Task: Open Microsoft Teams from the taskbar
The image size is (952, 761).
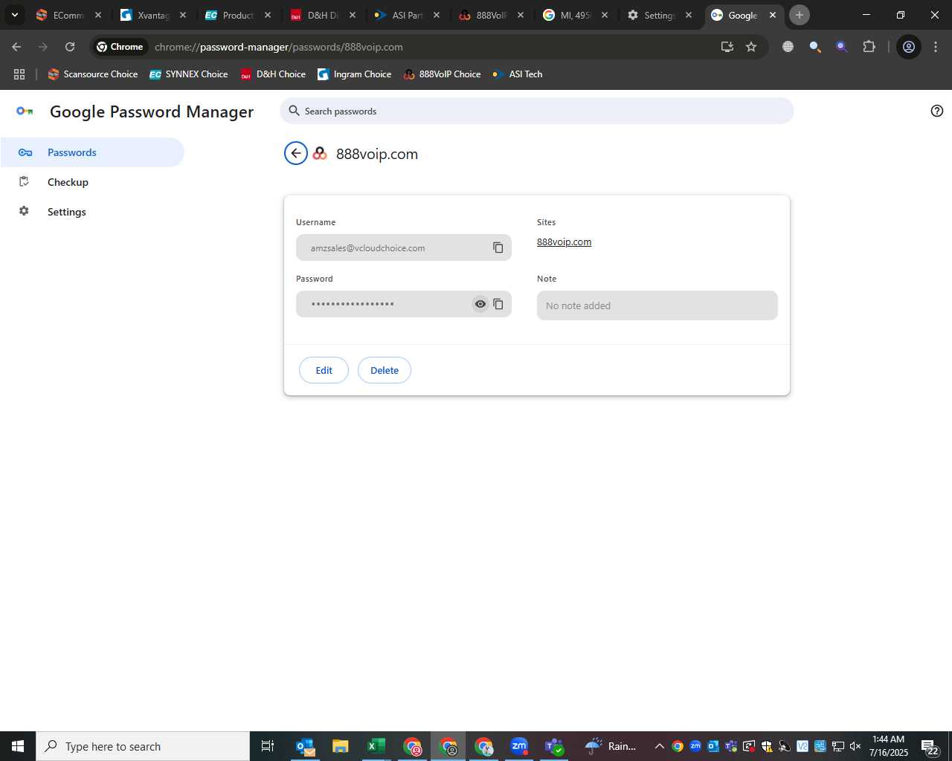Action: coord(555,746)
